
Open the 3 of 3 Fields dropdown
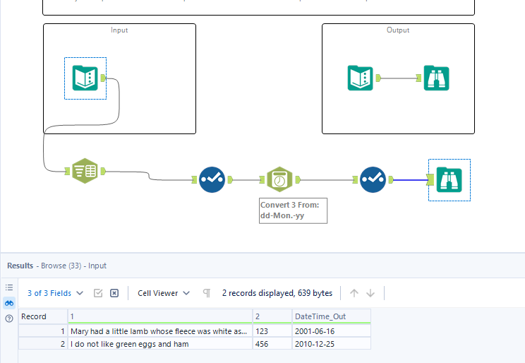55,293
